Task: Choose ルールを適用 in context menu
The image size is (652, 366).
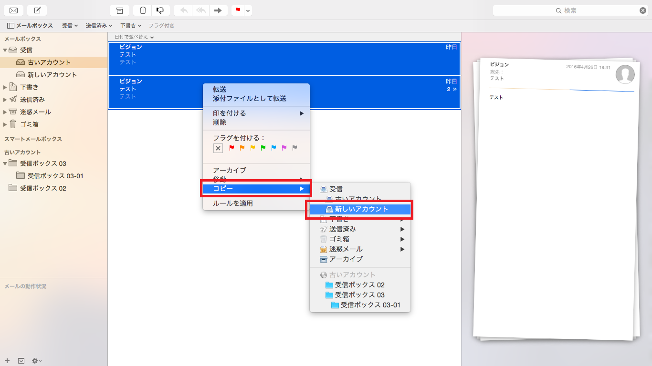Action: [x=256, y=203]
